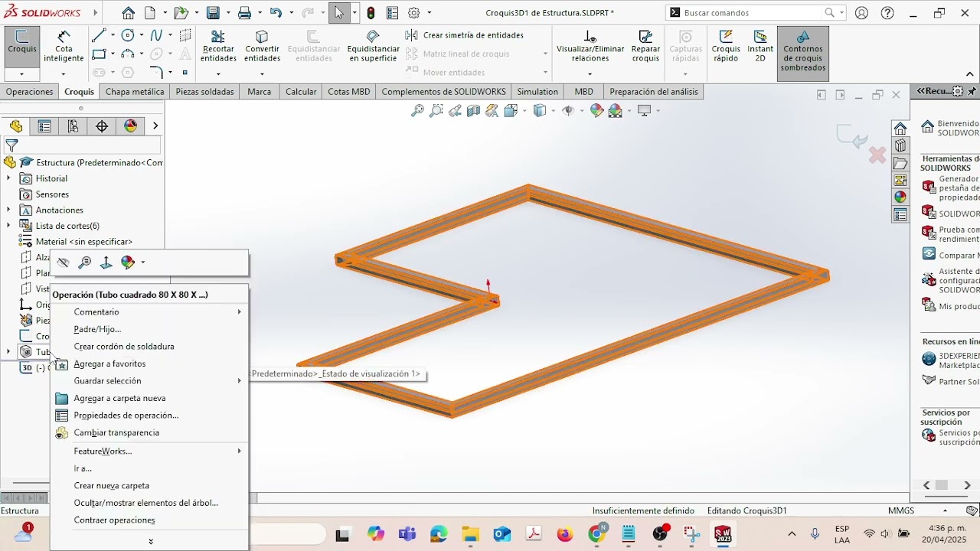Expand the Lista de cortes(6) node
This screenshot has height=551, width=980.
(8, 226)
